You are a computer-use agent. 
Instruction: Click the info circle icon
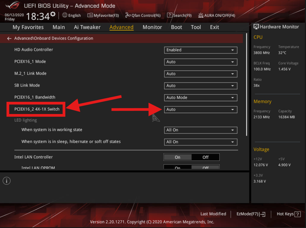tap(7, 181)
